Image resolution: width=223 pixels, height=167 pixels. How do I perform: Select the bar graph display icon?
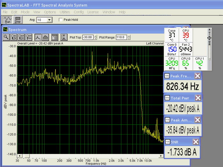45,37
